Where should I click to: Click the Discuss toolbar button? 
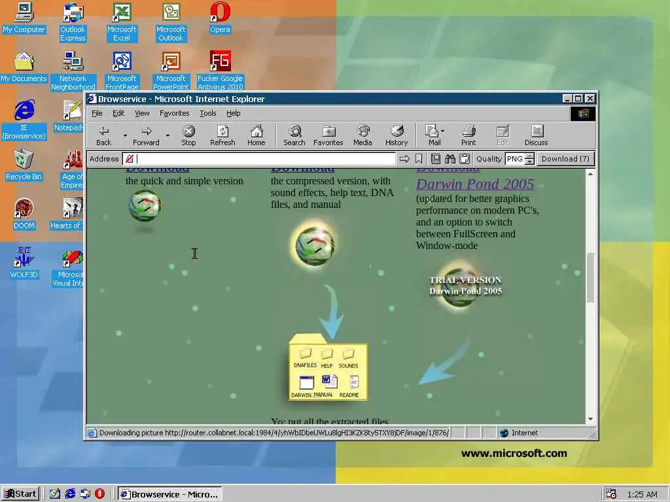pos(537,135)
